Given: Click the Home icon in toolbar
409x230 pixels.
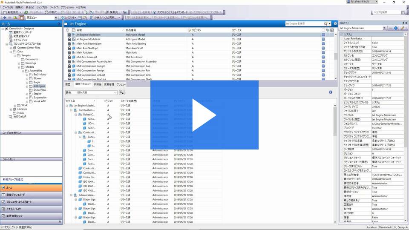Looking at the screenshot, I should [15, 18].
